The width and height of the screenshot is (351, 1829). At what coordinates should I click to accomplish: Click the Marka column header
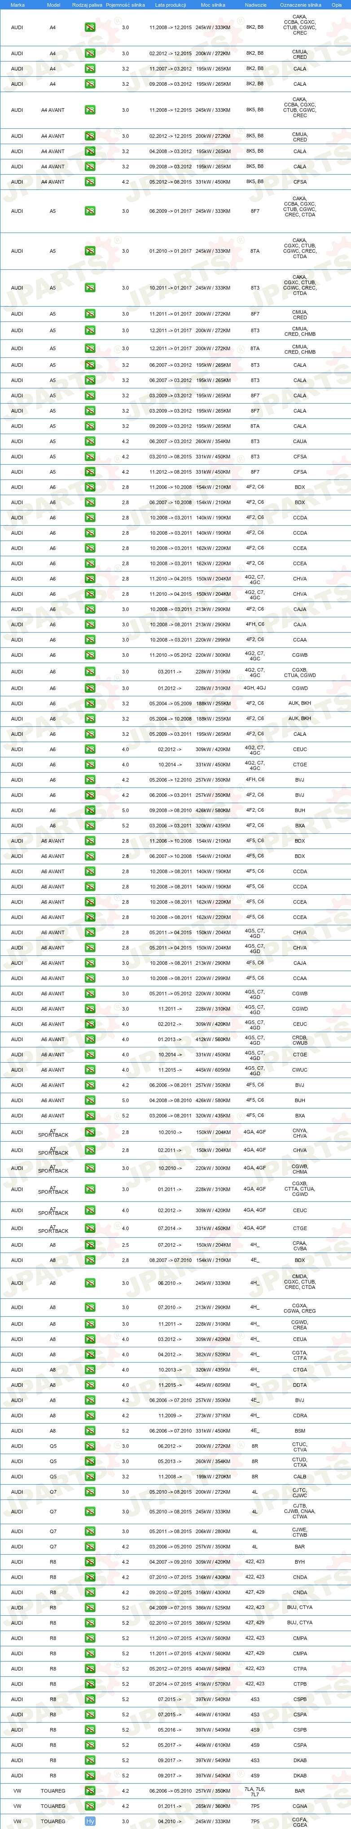[18, 5]
